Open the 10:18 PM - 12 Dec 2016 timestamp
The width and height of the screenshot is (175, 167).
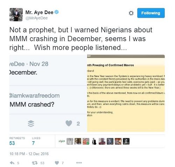coord(29,154)
